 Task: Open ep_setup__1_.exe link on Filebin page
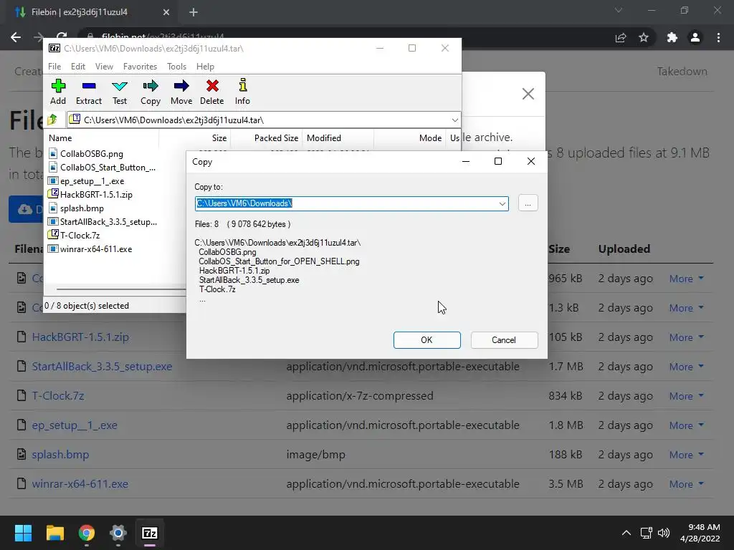coord(75,425)
